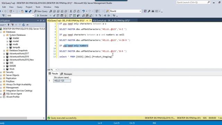Click Object Explorer Activity Monitor icon
Screen dimensions: 222x125
(27, 25)
